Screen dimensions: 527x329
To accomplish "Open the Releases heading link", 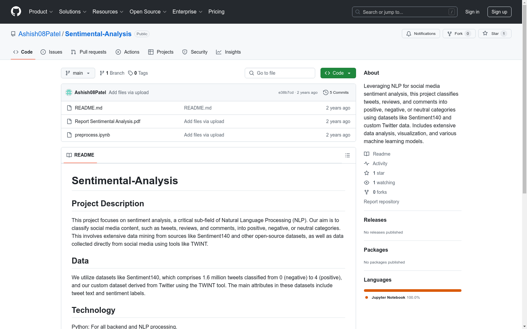I will [x=375, y=220].
